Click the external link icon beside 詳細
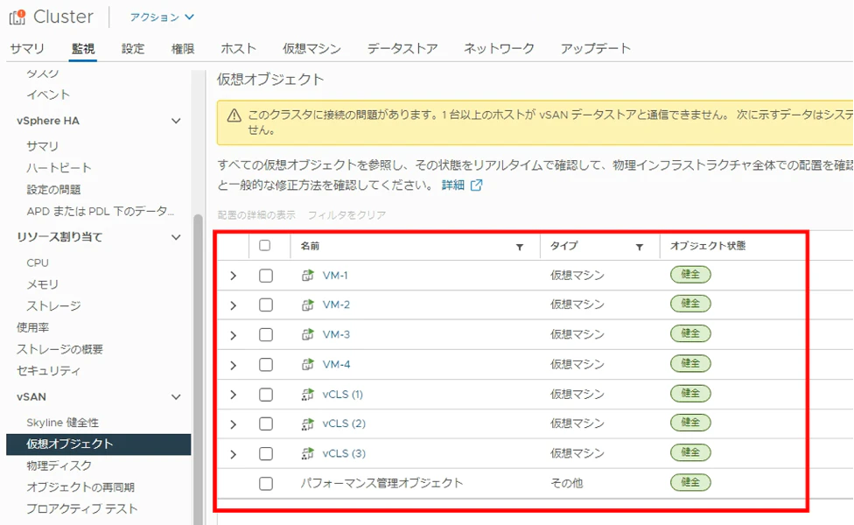The width and height of the screenshot is (854, 525). (x=477, y=185)
